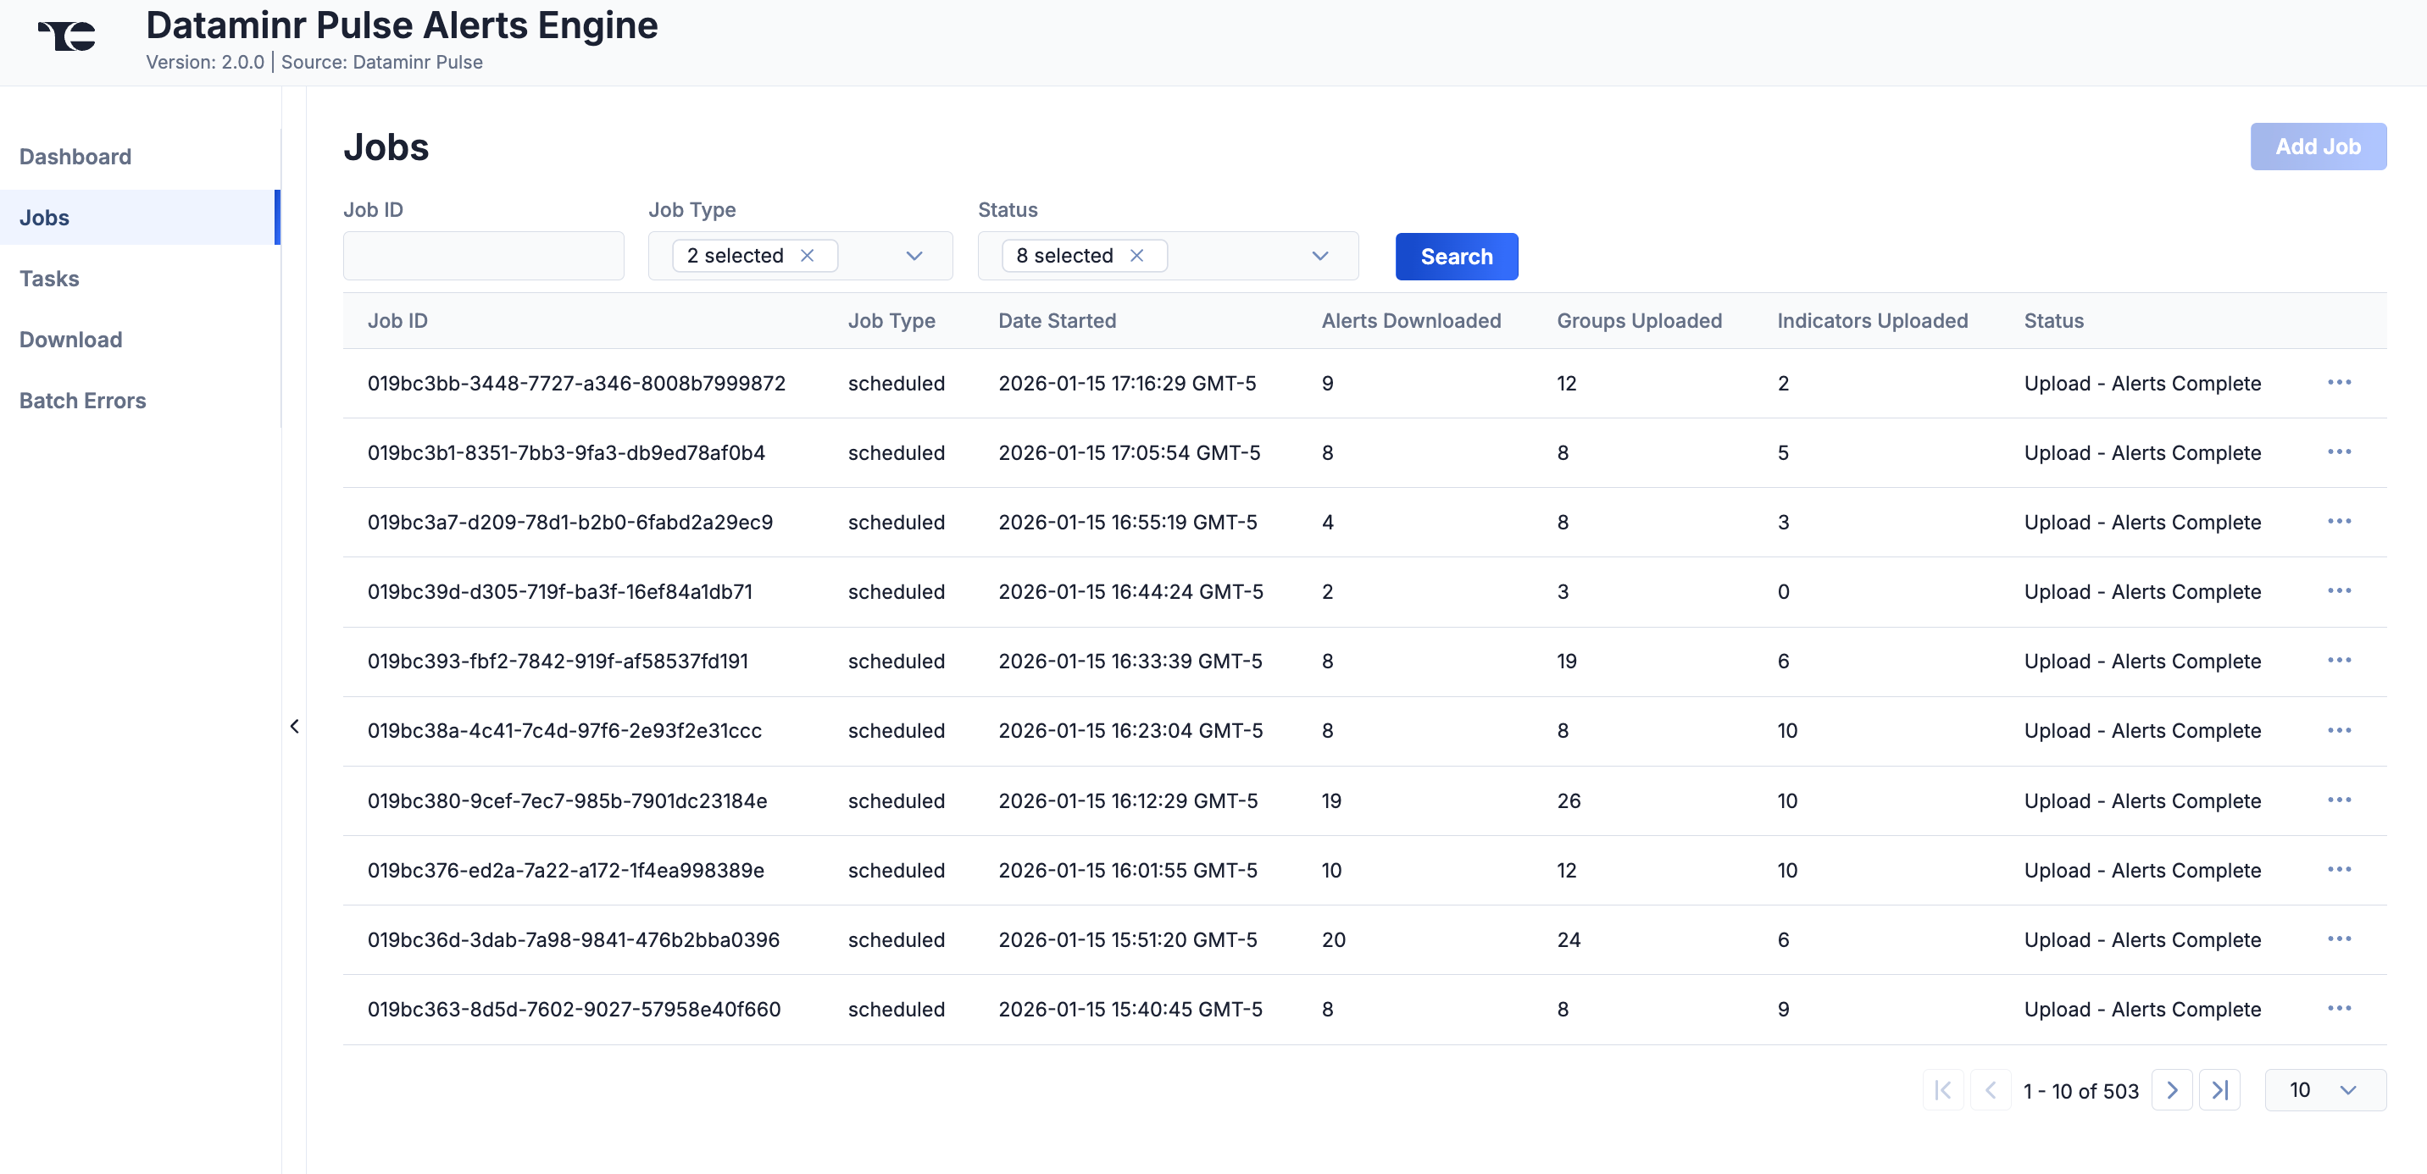Open the Job Type dropdown
2427x1174 pixels.
(x=913, y=255)
